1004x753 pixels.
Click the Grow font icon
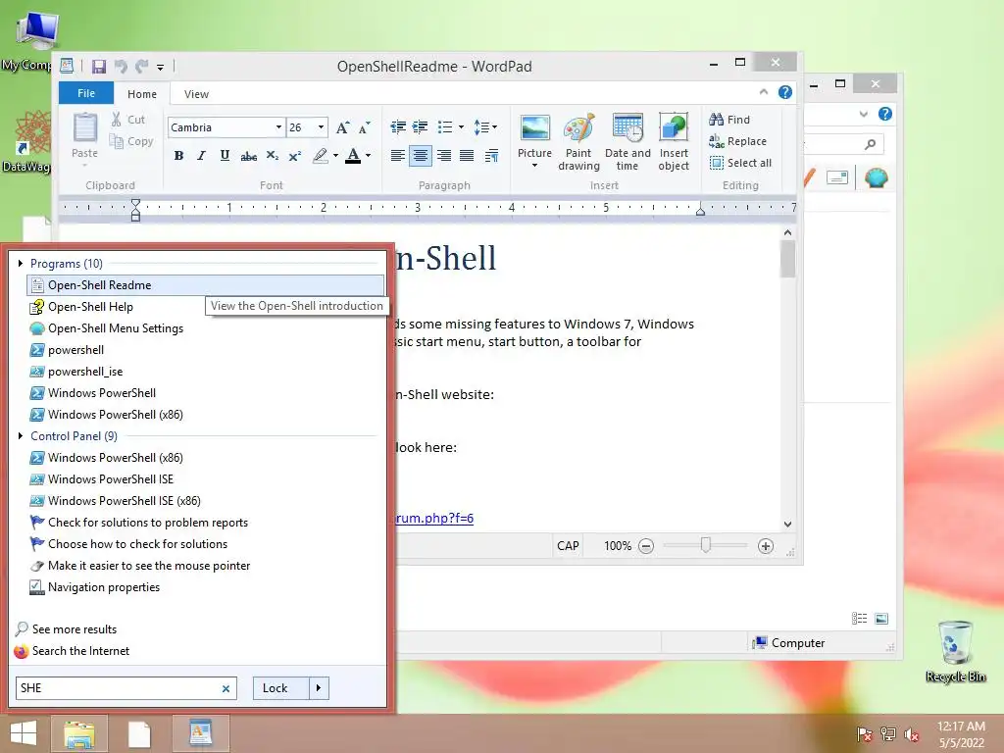coord(342,127)
